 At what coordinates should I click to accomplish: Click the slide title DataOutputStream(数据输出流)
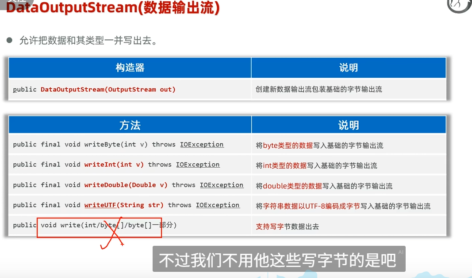pos(113,7)
